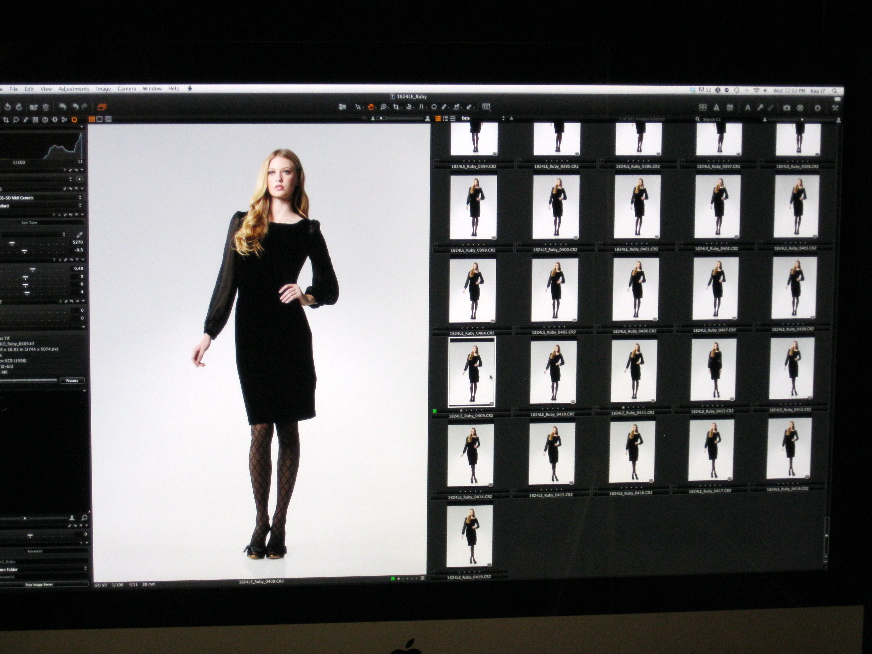The height and width of the screenshot is (654, 872).
Task: Click the trash delete image icon
Action: click(x=46, y=107)
